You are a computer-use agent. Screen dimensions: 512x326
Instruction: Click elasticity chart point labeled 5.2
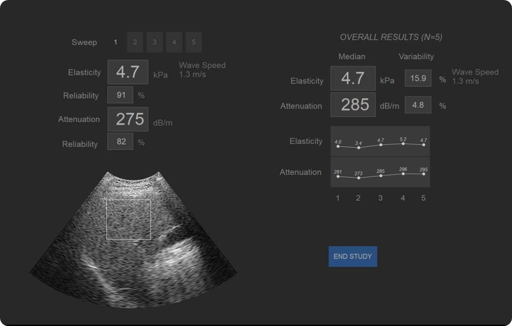click(x=403, y=144)
